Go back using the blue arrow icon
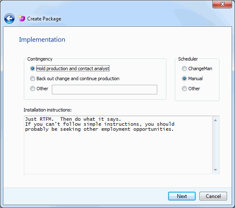 coord(9,18)
